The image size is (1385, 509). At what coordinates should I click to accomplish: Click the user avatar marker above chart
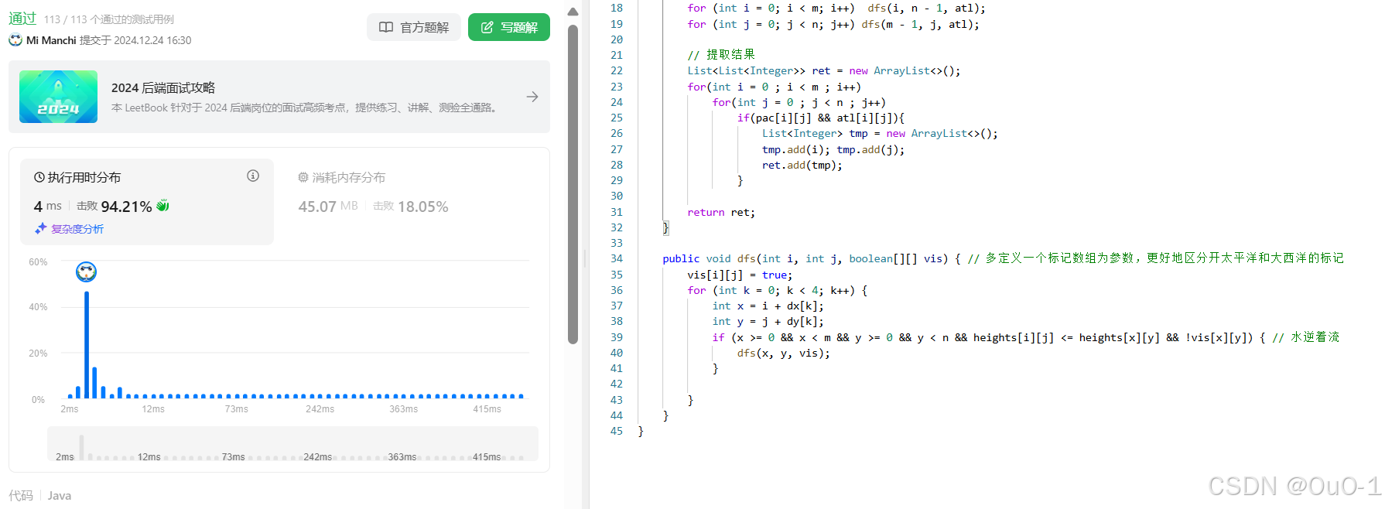[86, 272]
